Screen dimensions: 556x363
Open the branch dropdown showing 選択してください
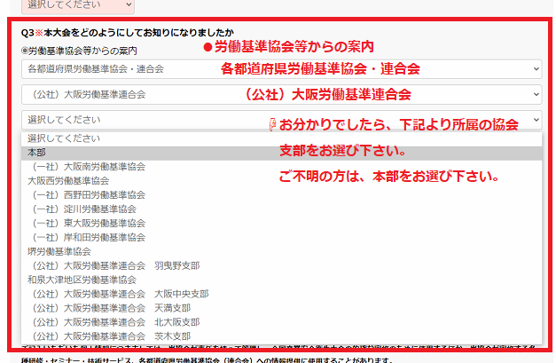(x=281, y=120)
